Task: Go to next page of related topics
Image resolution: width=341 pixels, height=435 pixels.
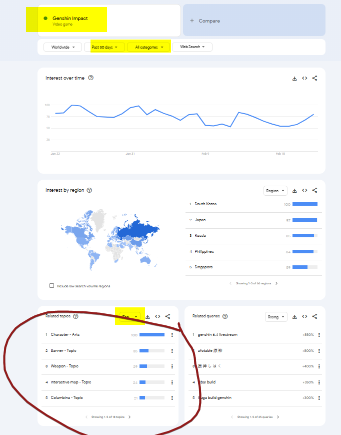Action: (129, 417)
